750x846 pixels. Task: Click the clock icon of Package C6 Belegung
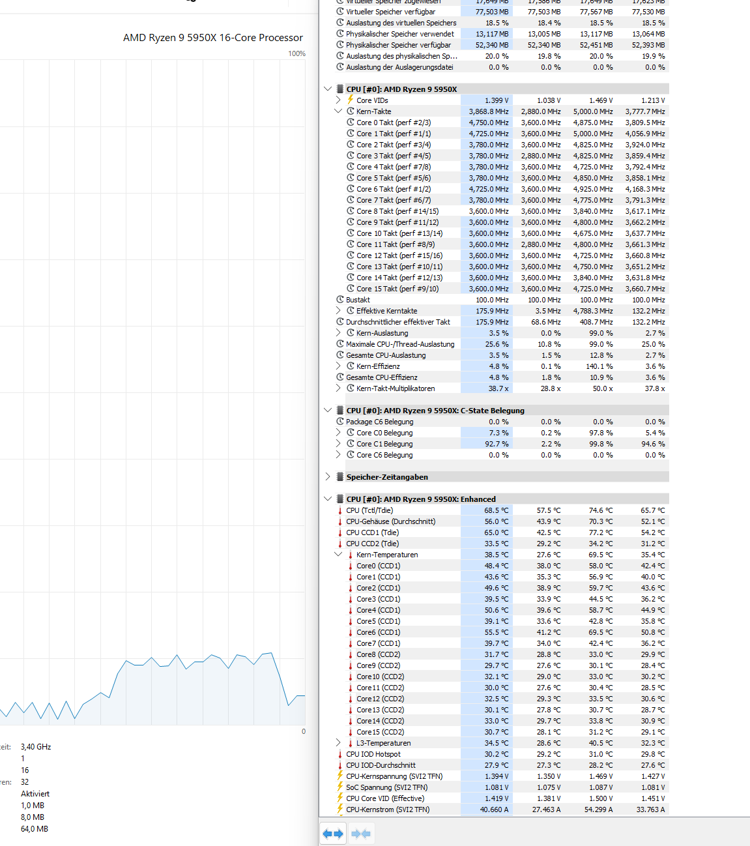[x=340, y=422]
